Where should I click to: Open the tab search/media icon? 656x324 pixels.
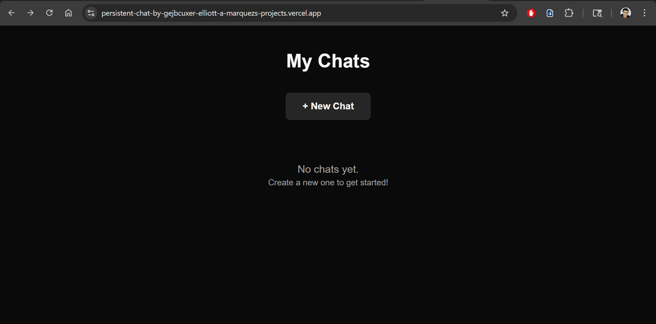coord(597,13)
